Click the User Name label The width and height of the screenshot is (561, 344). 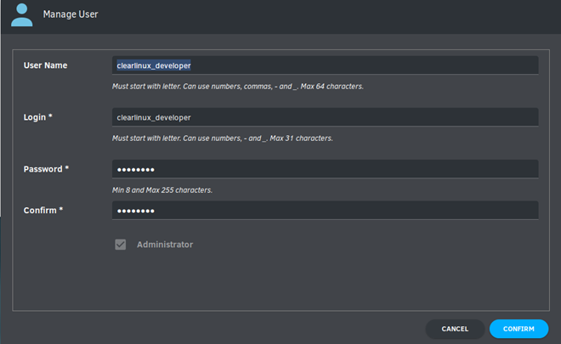[x=45, y=65]
